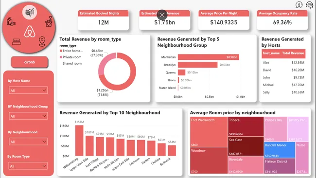Select the Entire home legend entry
316x178 pixels.
tap(71, 51)
